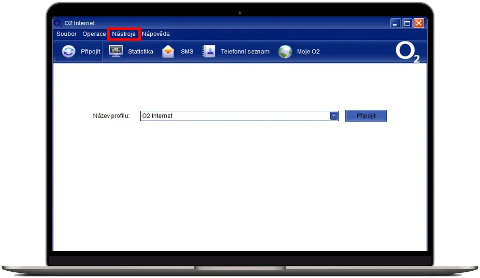Click the Moje O2 toolbar label
The width and height of the screenshot is (480, 278).
point(308,52)
